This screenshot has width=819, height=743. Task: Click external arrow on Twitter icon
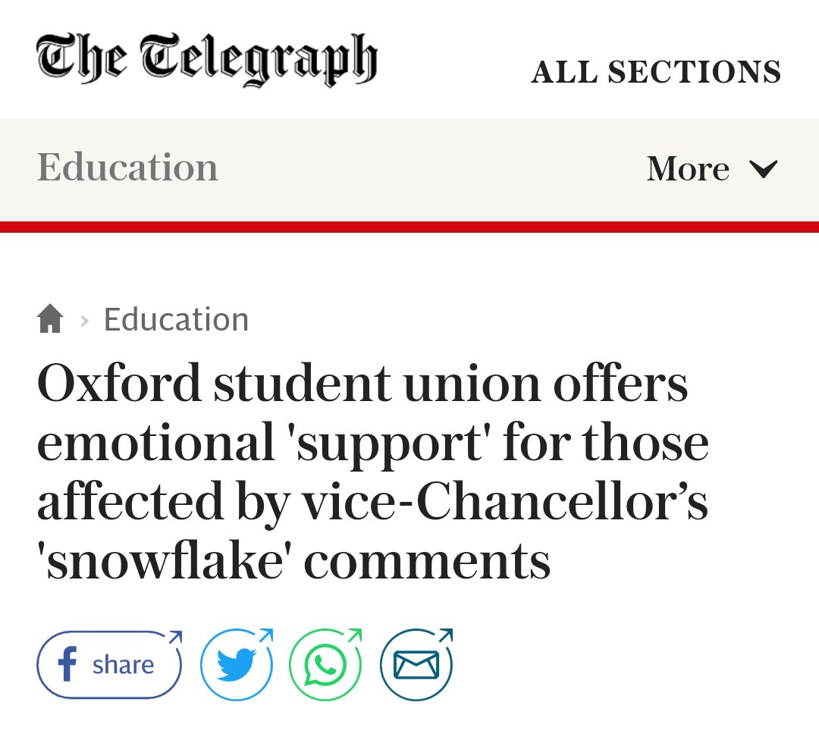[265, 638]
